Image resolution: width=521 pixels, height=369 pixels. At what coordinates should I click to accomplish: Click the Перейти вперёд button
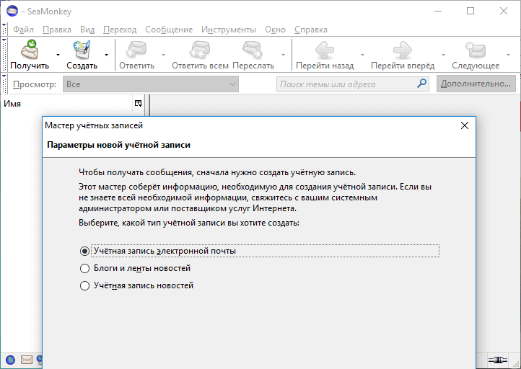click(403, 55)
